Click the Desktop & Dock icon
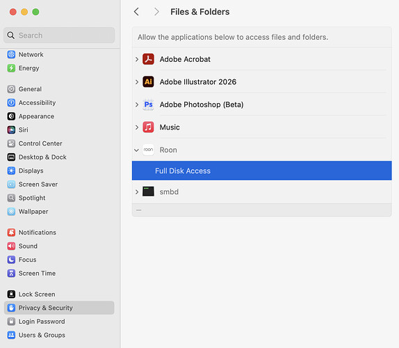Image resolution: width=399 pixels, height=348 pixels. [11, 157]
